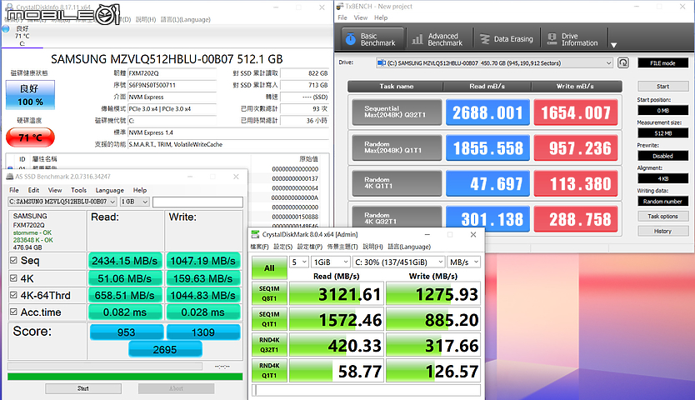Open the TxBENCH drive selection dropdown
The width and height of the screenshot is (695, 400).
pyautogui.click(x=494, y=63)
